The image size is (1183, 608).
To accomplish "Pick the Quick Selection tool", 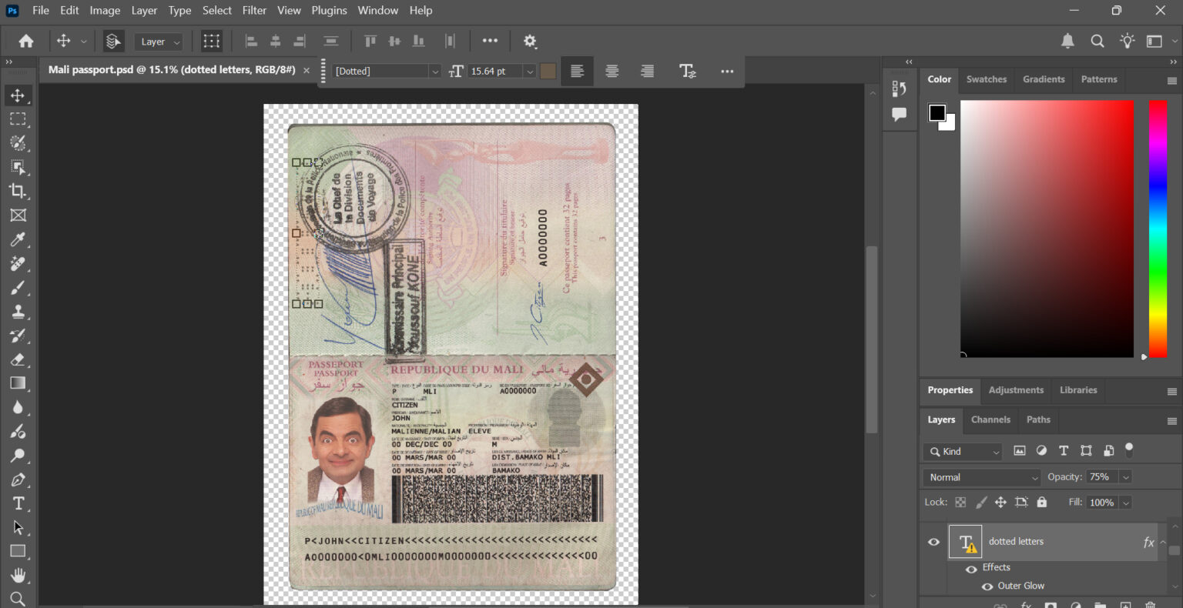I will [18, 143].
